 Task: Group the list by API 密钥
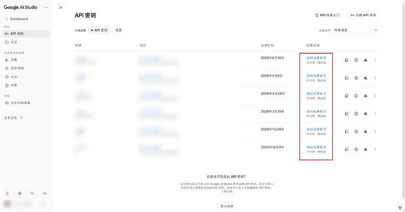tap(99, 30)
